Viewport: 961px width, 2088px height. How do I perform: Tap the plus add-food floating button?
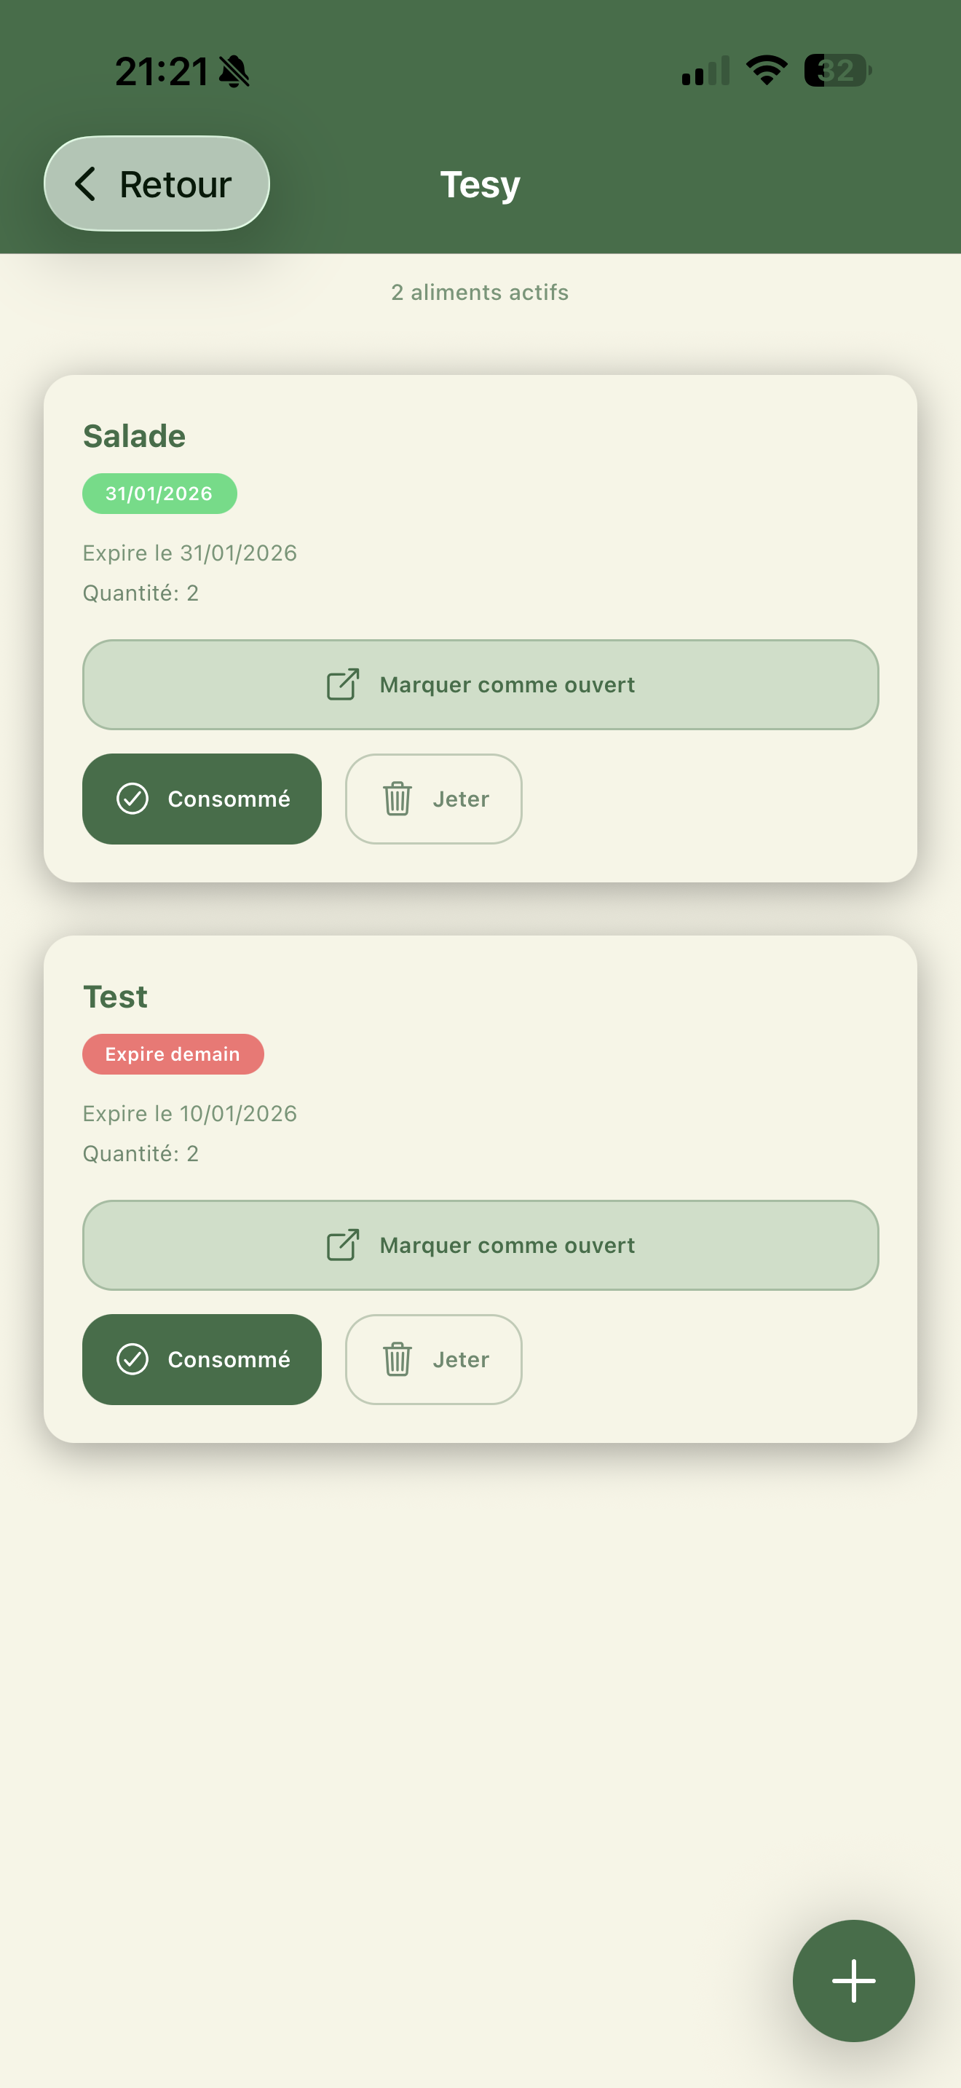point(853,1980)
